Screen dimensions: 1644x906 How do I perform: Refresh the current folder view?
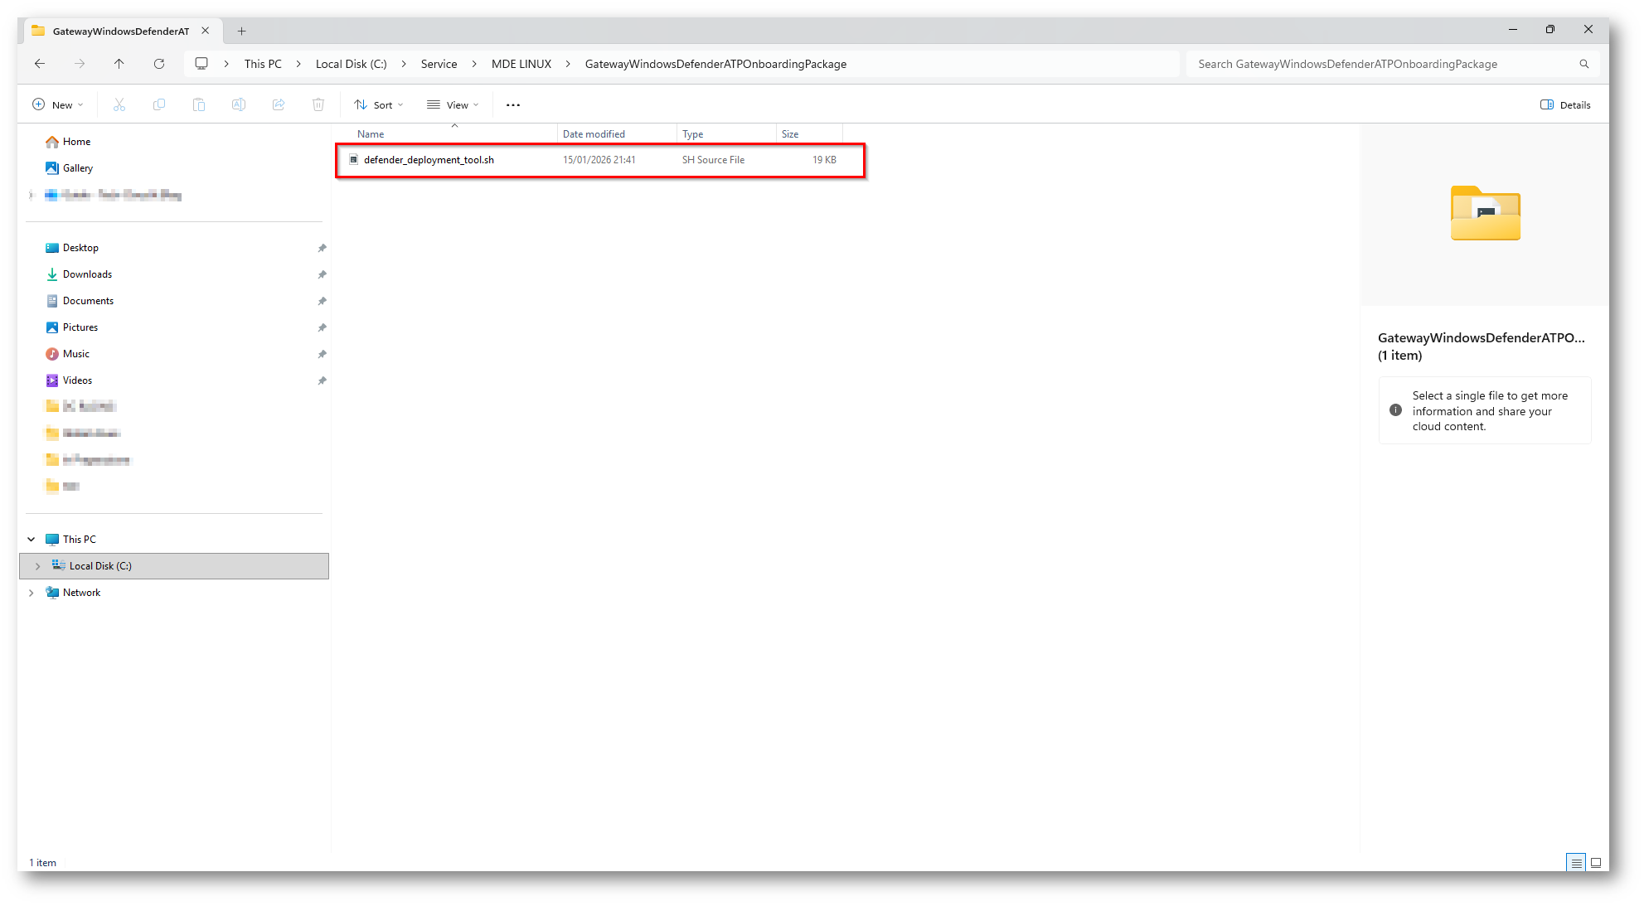click(159, 64)
